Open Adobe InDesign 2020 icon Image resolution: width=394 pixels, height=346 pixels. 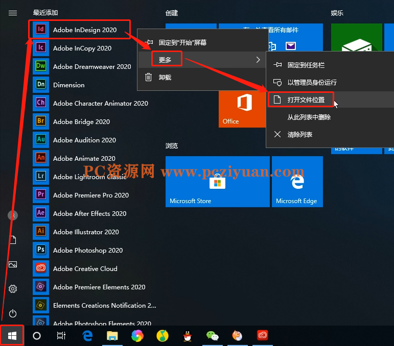(41, 30)
